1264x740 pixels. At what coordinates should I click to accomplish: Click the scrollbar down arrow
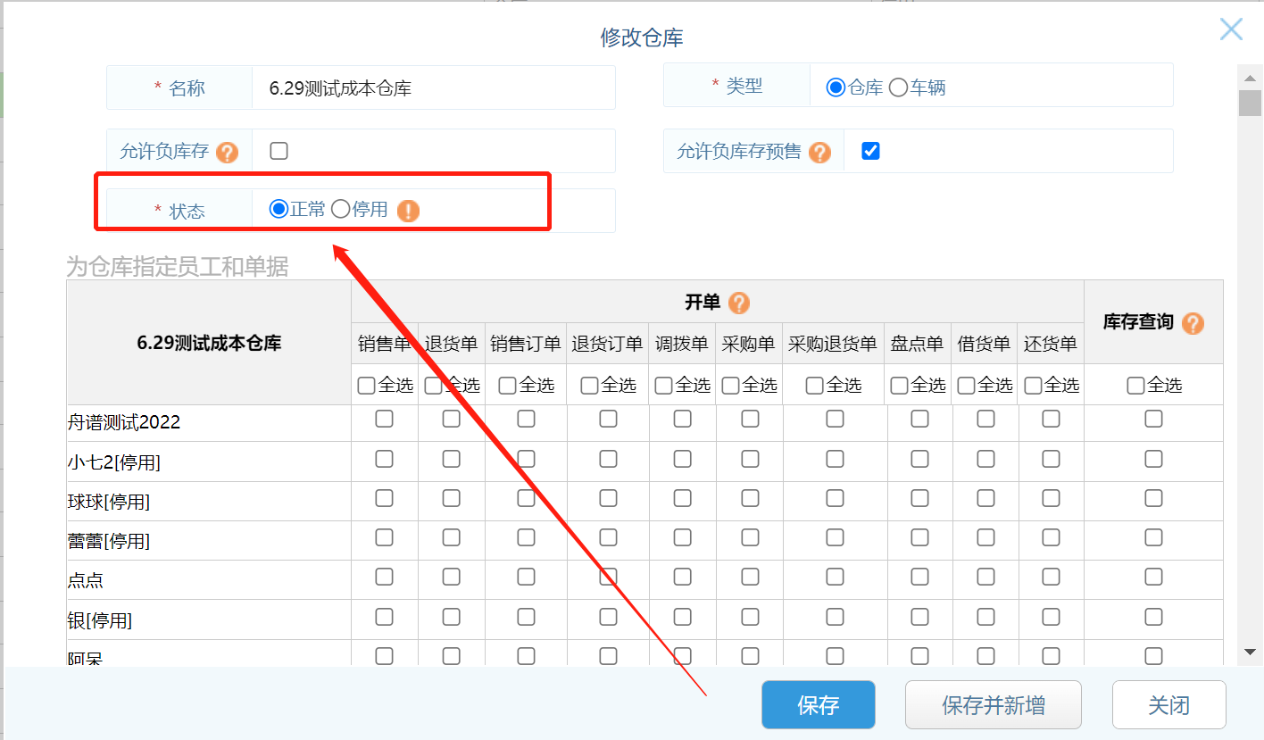(x=1250, y=653)
